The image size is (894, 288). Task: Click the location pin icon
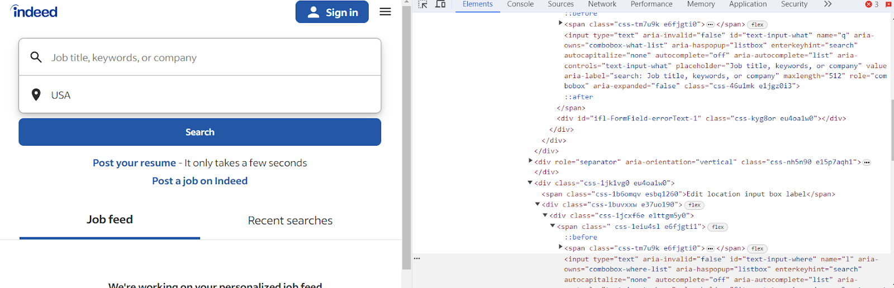tap(36, 95)
